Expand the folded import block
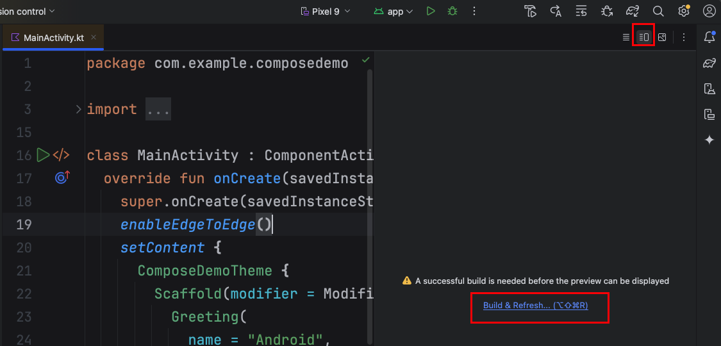Image resolution: width=721 pixels, height=346 pixels. click(x=78, y=110)
